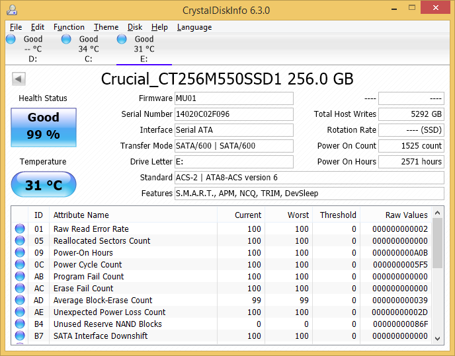Click the status icon for Unexpected Power Loss Count

[20, 312]
